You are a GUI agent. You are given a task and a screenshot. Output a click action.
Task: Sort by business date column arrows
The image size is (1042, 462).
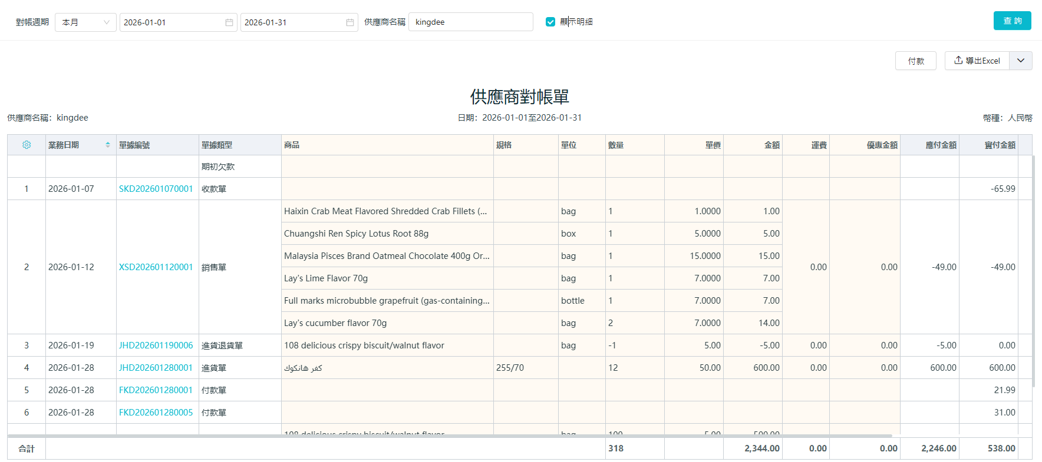(108, 145)
